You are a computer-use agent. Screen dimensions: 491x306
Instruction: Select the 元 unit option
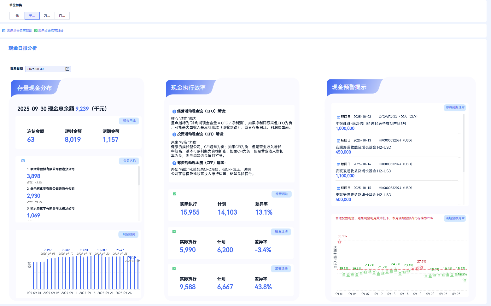point(17,16)
